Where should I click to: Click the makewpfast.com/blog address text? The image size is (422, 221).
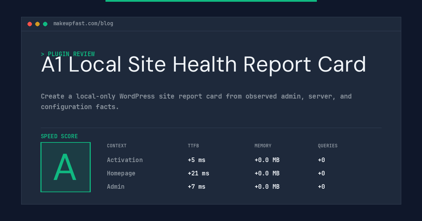click(x=83, y=24)
